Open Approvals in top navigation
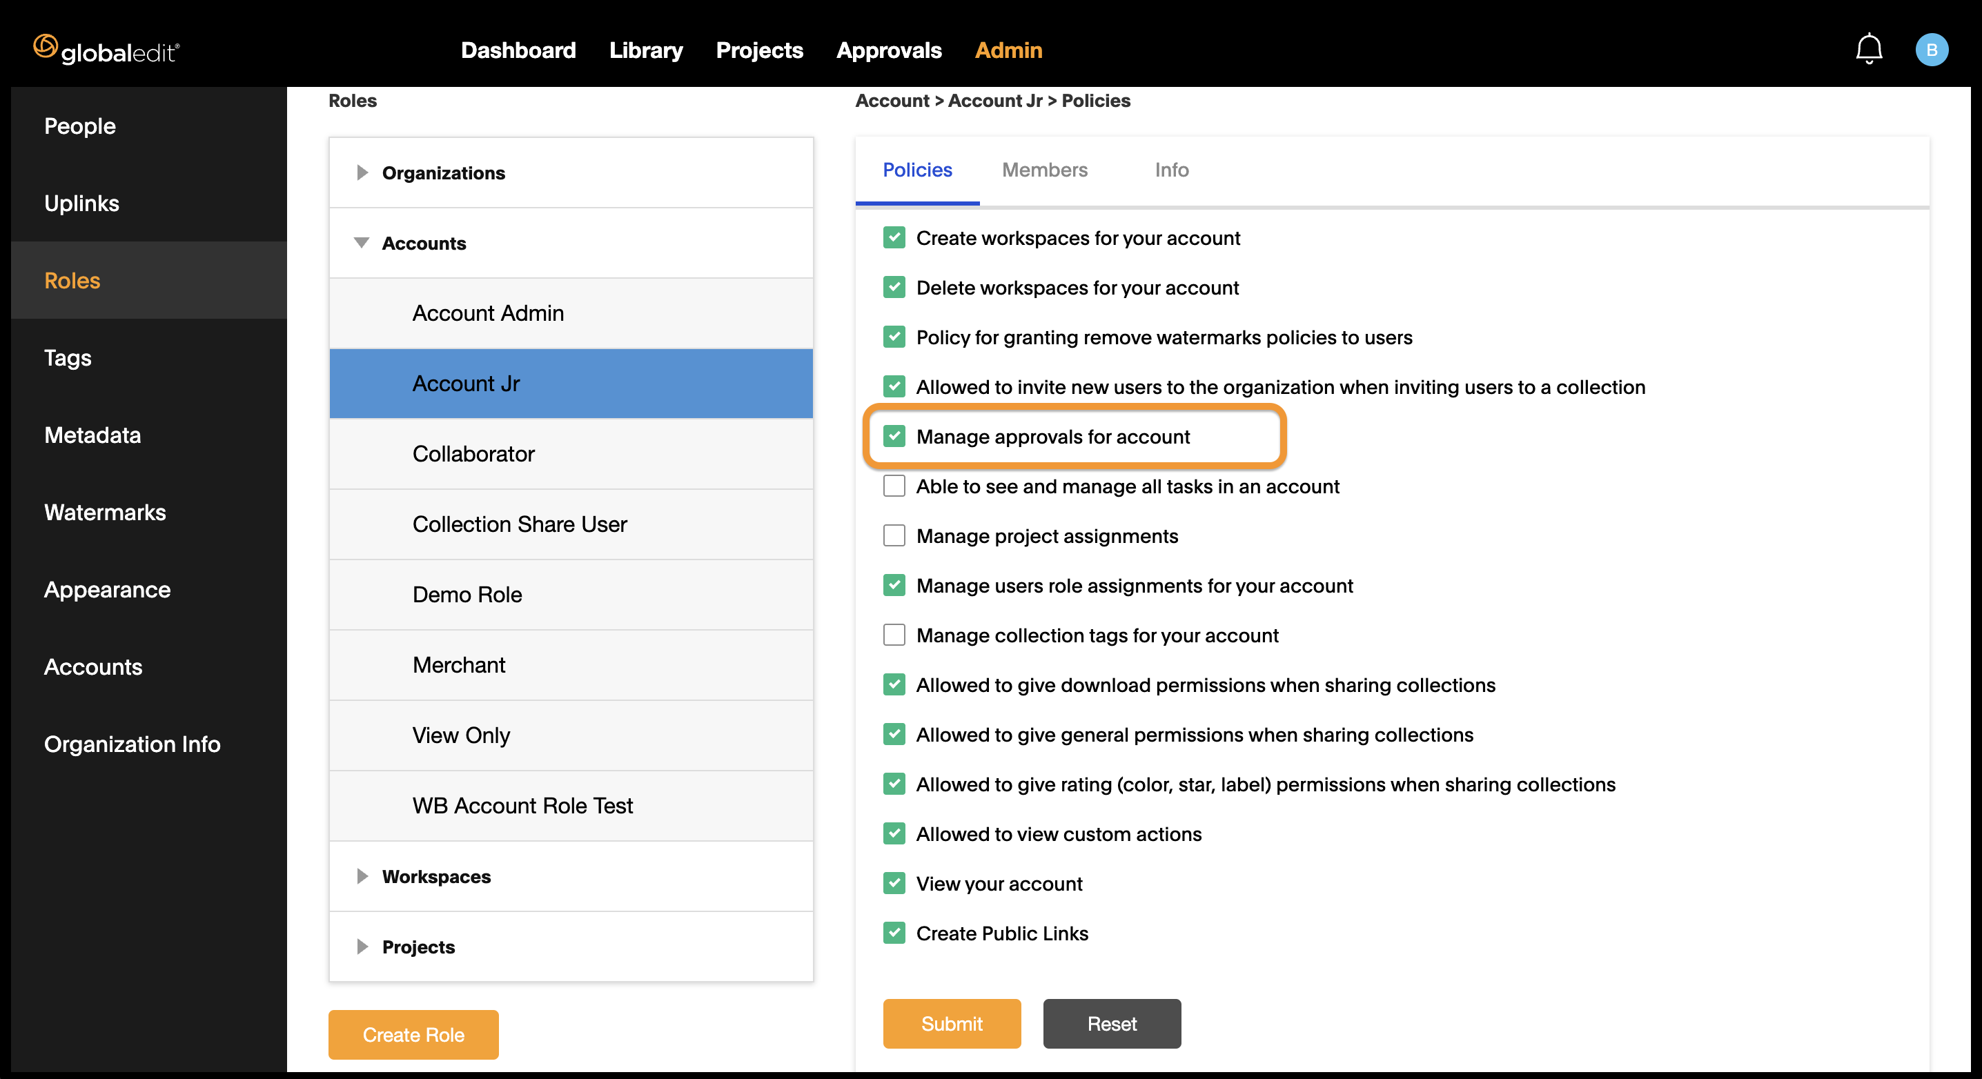Image resolution: width=1982 pixels, height=1079 pixels. pos(889,50)
